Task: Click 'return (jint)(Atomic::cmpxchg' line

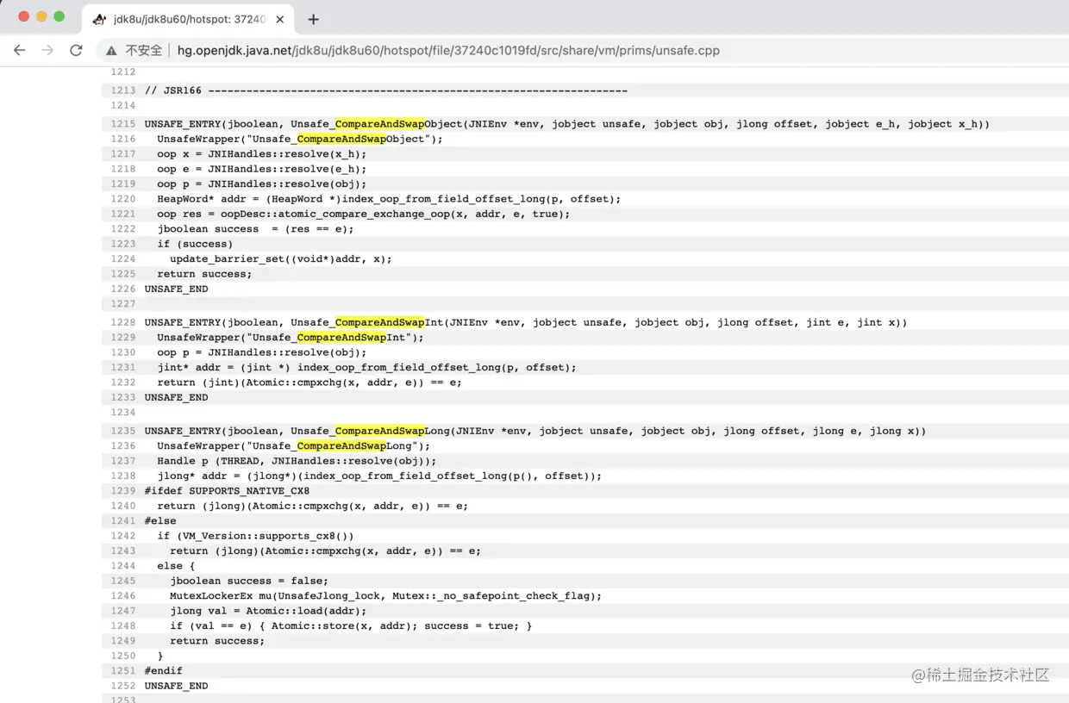Action: (x=309, y=383)
